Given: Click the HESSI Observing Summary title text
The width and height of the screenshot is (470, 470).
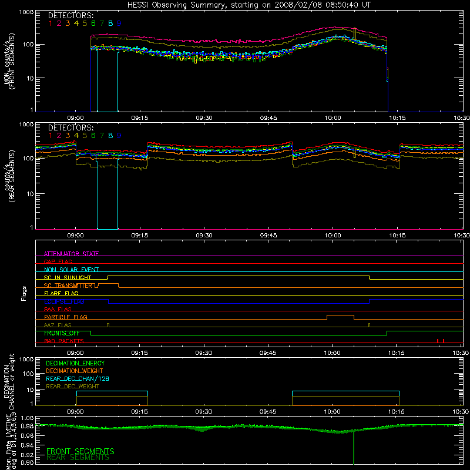Looking at the screenshot, I should 249,5.
